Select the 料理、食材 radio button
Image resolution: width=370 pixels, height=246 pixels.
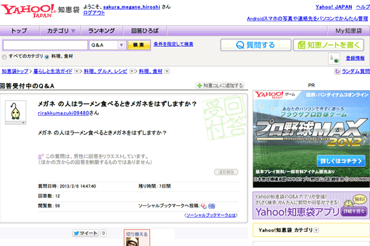pyautogui.click(x=47, y=57)
